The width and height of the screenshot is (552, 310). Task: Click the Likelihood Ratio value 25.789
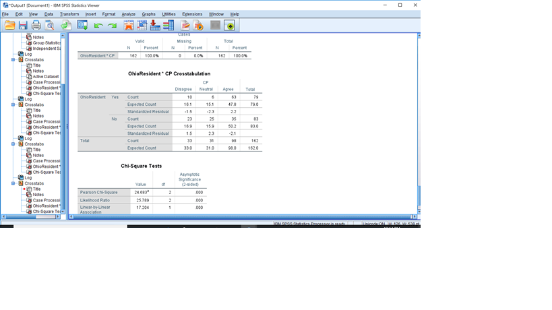142,200
